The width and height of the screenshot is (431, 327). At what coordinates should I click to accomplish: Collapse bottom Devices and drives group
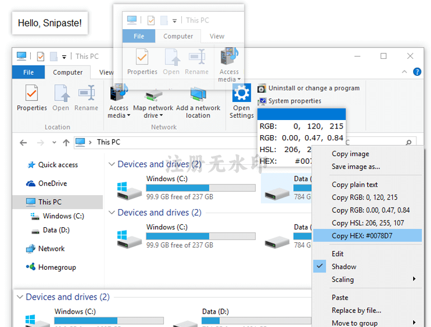tap(20, 297)
